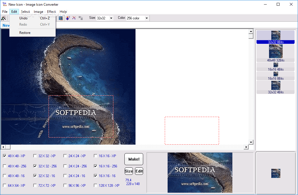Click the selection size text 228 x 148
The height and width of the screenshot is (195, 298).
click(133, 184)
